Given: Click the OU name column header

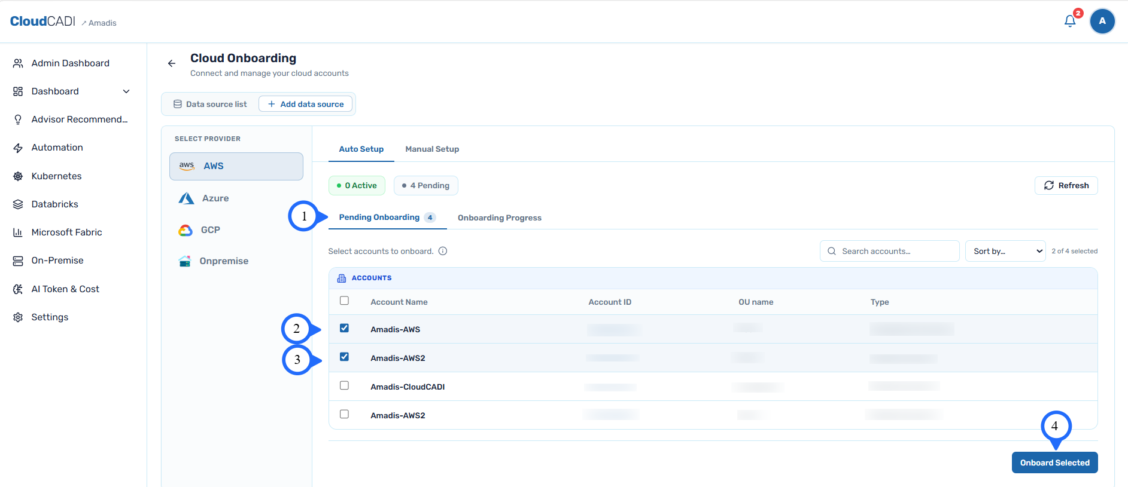Looking at the screenshot, I should tap(756, 302).
